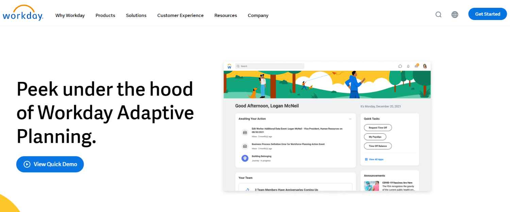Screen dimensions: 510x212
Task: Click the Get Started button
Action: click(x=487, y=14)
